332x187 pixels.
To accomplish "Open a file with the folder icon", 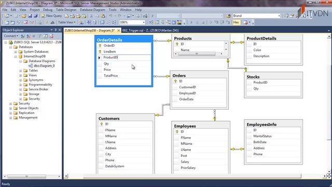I will coord(24,16).
